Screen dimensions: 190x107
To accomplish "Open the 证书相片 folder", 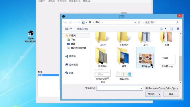I will point(102,57).
